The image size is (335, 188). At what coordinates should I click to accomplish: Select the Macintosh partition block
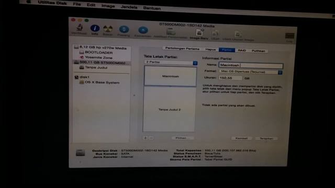point(170,76)
